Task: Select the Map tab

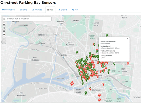Action: [x=50, y=10]
